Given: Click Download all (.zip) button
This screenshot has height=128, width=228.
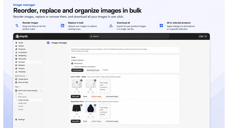Looking at the screenshot, I should tap(93, 70).
